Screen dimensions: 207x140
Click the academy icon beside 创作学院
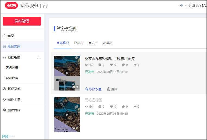pyautogui.click(x=5, y=99)
